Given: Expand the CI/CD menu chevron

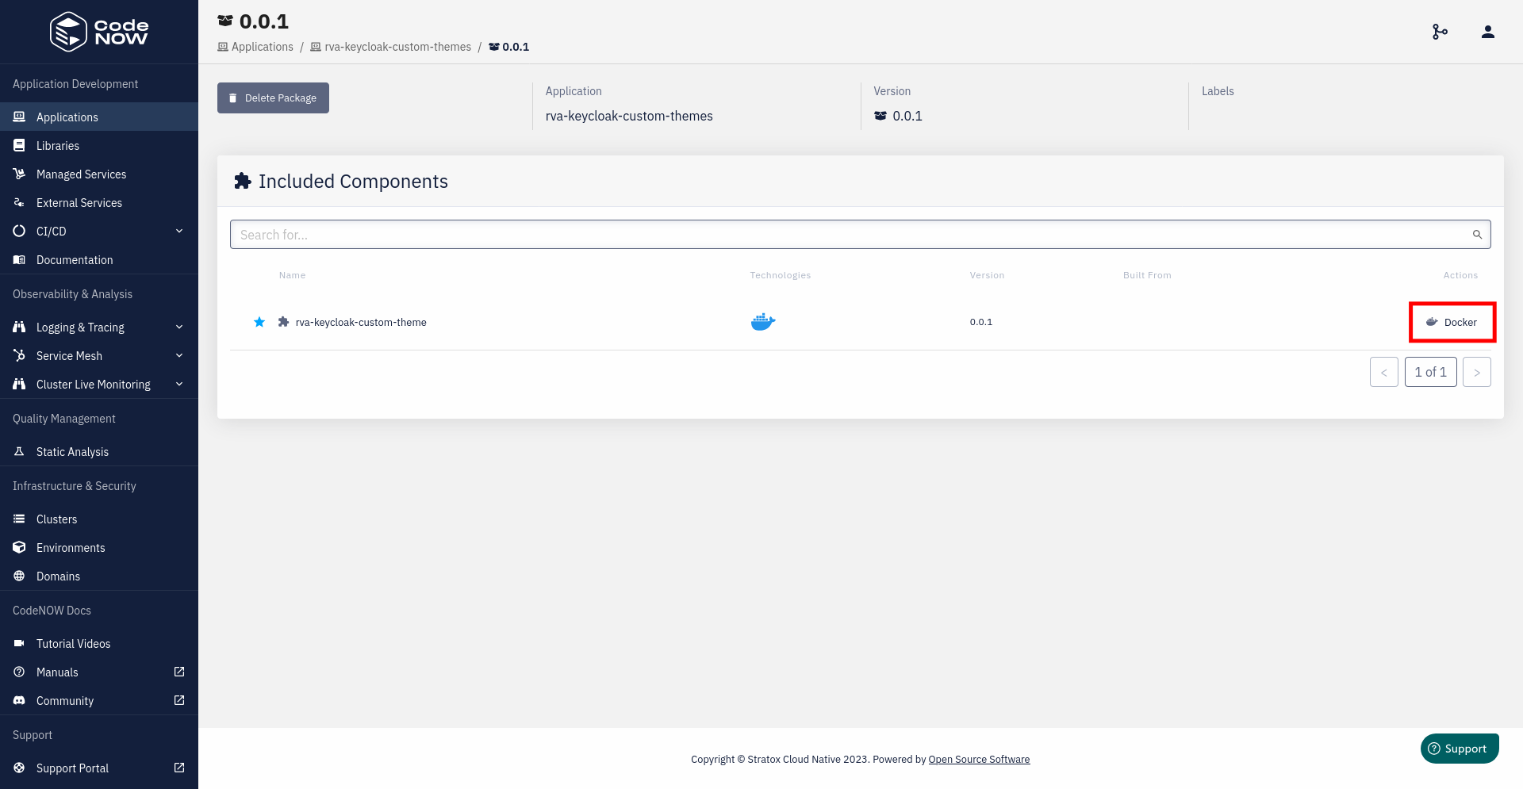Looking at the screenshot, I should click(179, 231).
